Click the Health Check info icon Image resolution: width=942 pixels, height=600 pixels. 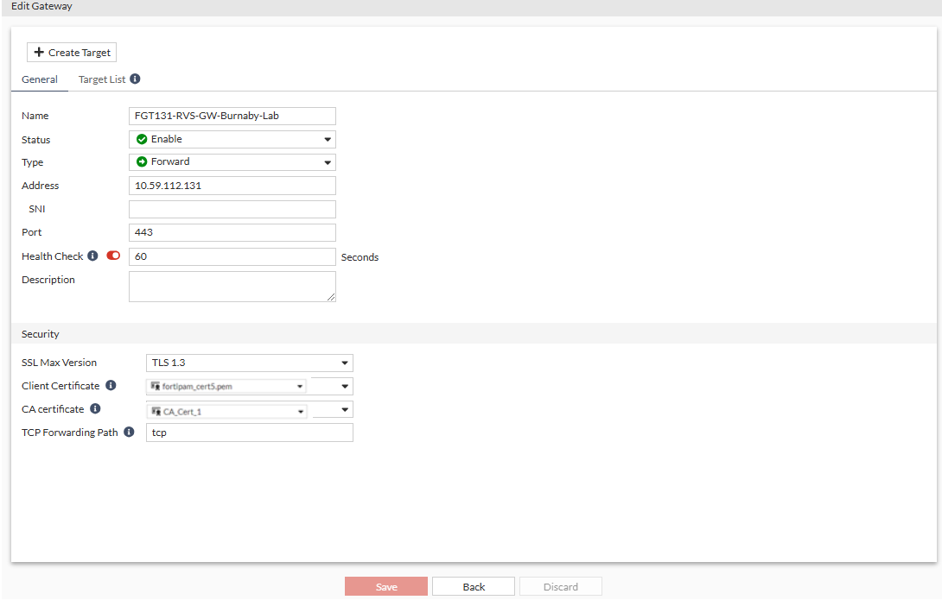pyautogui.click(x=93, y=256)
